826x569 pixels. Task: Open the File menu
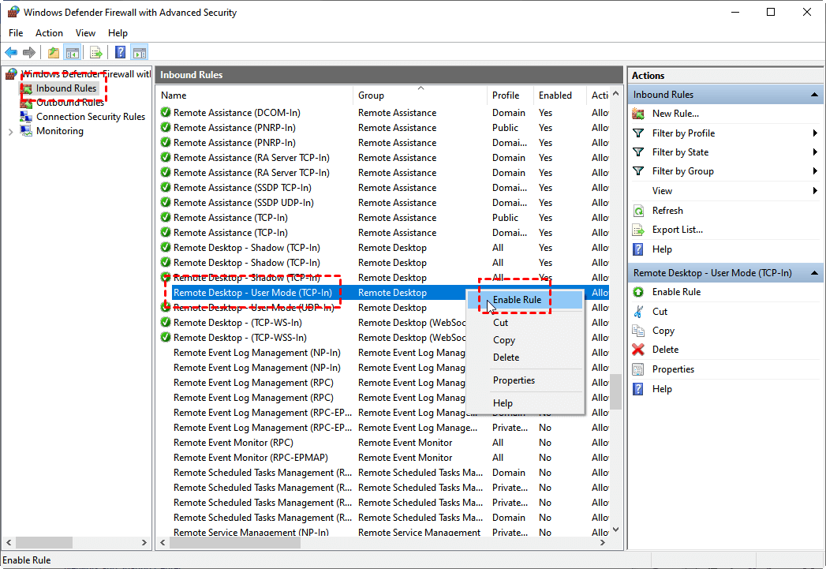click(16, 32)
